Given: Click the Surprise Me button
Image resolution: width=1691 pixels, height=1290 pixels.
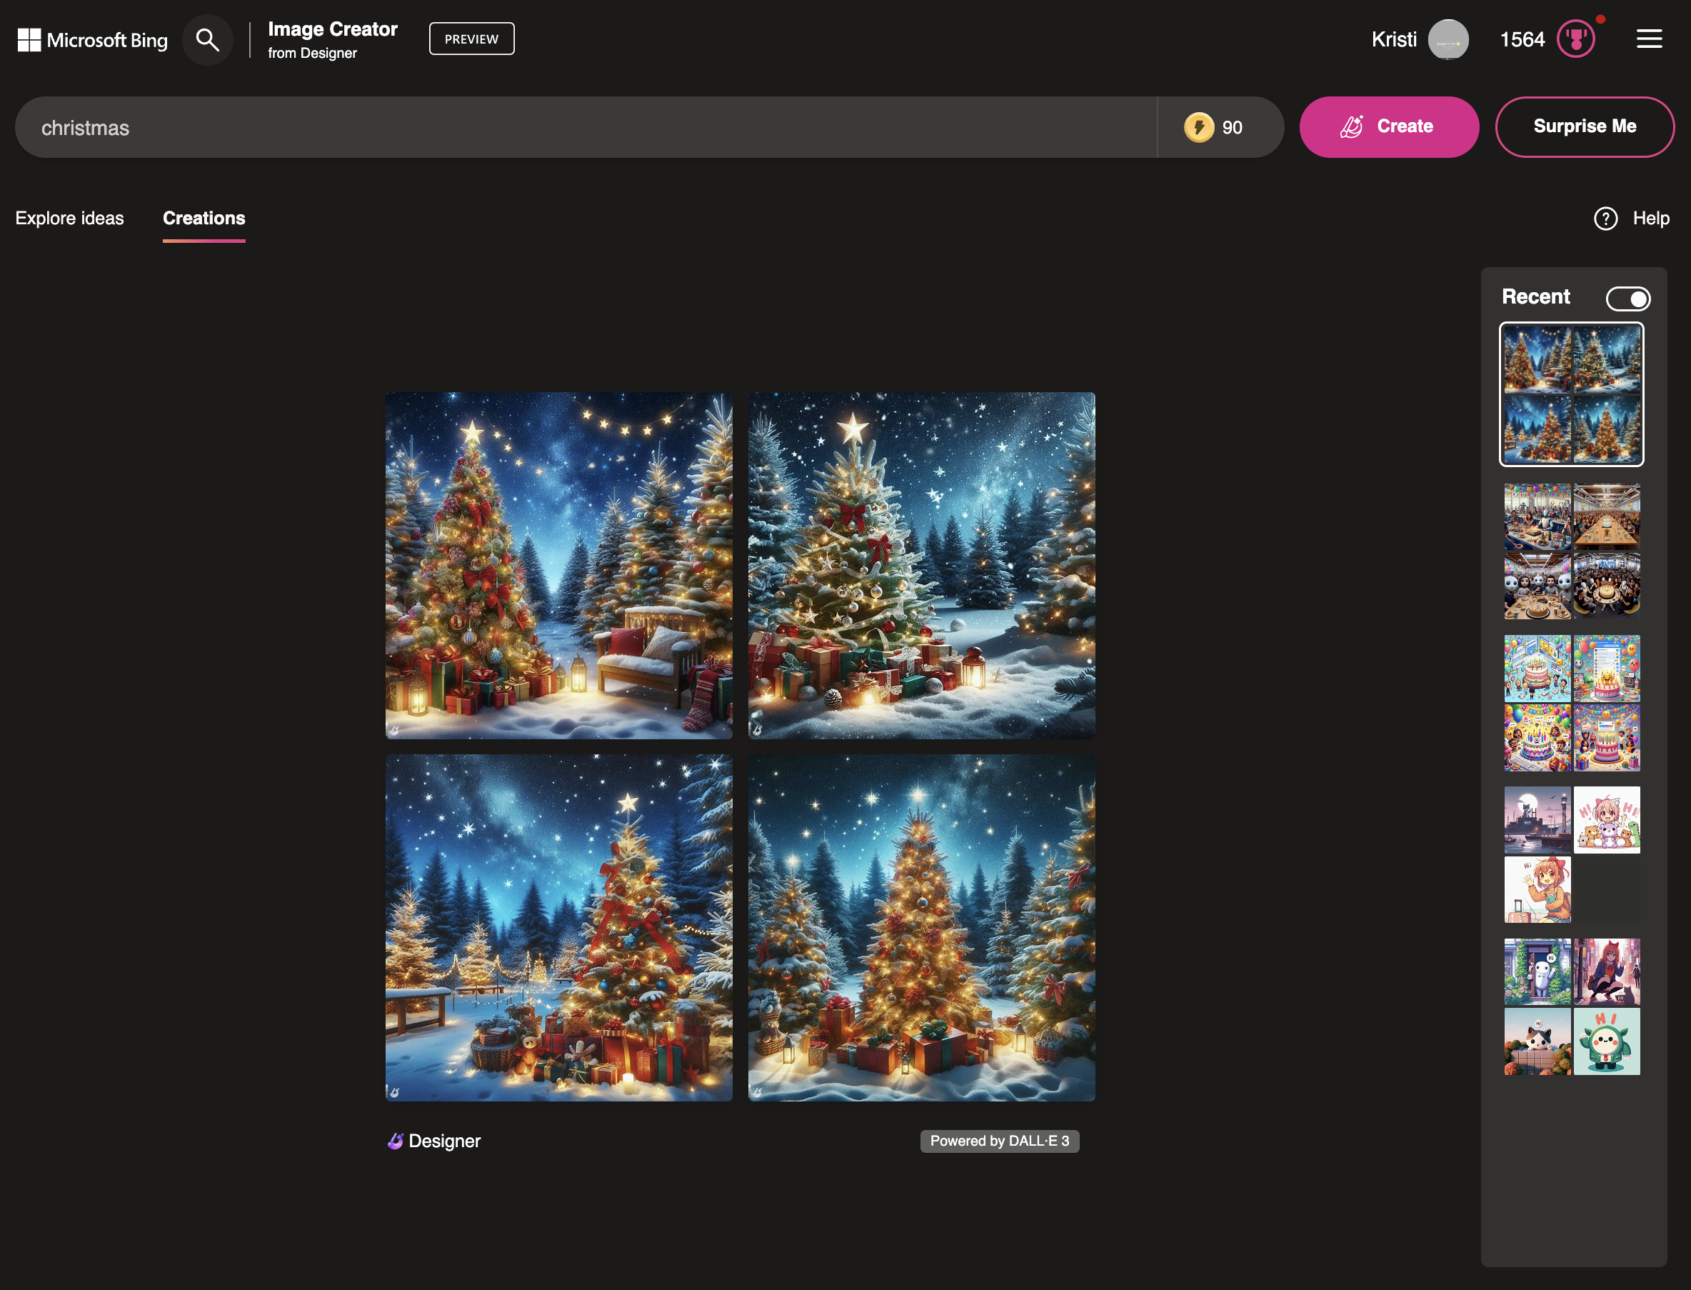Looking at the screenshot, I should (1585, 126).
